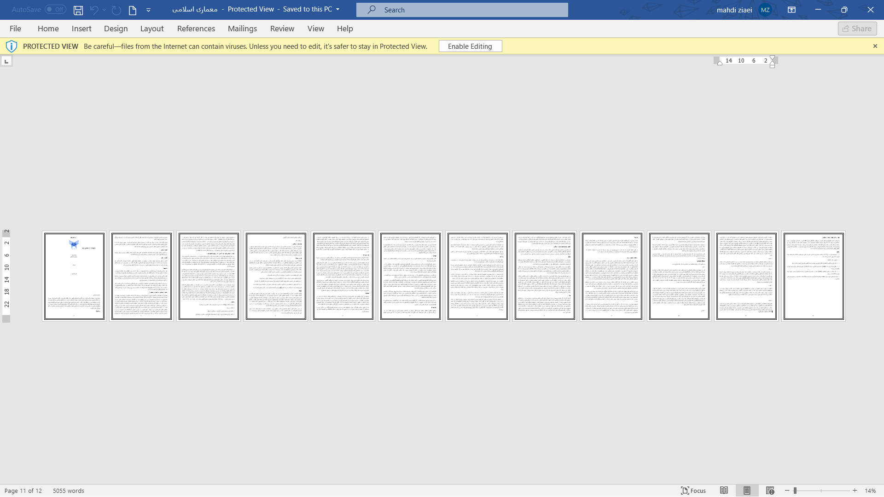This screenshot has height=497, width=884.
Task: Open the References menu tab
Action: [196, 29]
